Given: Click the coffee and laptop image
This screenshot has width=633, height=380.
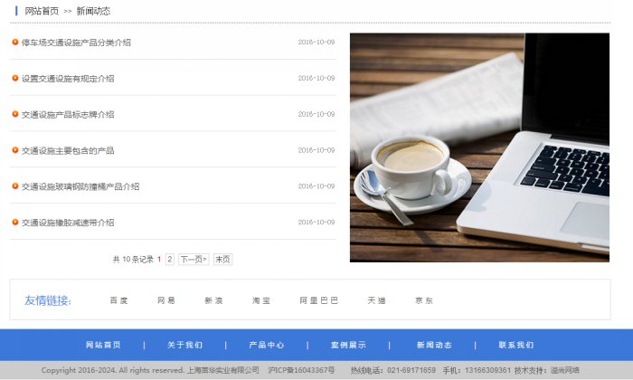Looking at the screenshot, I should tap(479, 147).
